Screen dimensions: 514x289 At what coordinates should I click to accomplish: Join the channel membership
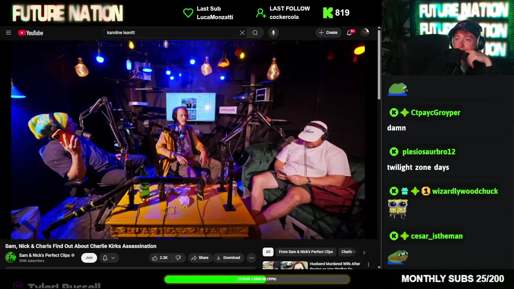coord(89,258)
